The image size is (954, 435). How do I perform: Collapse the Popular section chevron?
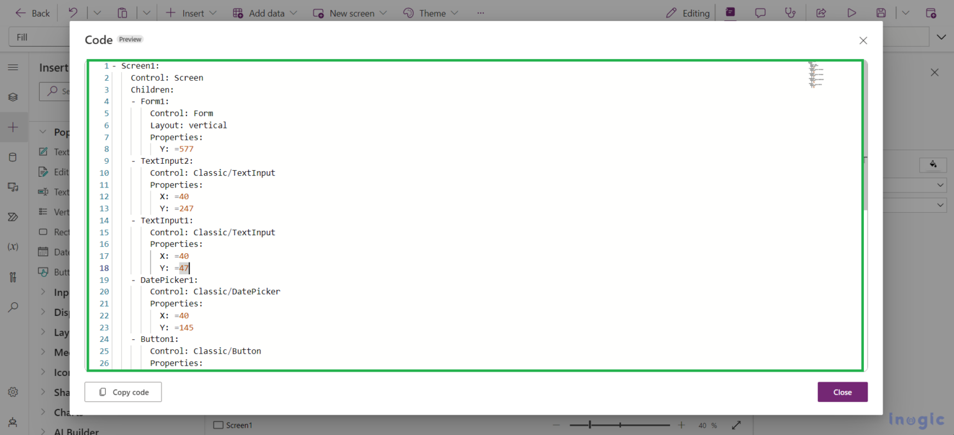pyautogui.click(x=43, y=132)
